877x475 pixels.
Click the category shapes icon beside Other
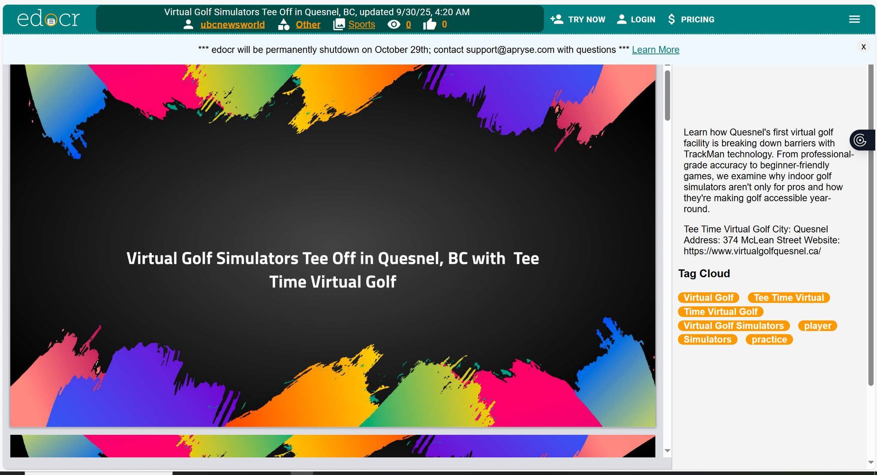[284, 25]
